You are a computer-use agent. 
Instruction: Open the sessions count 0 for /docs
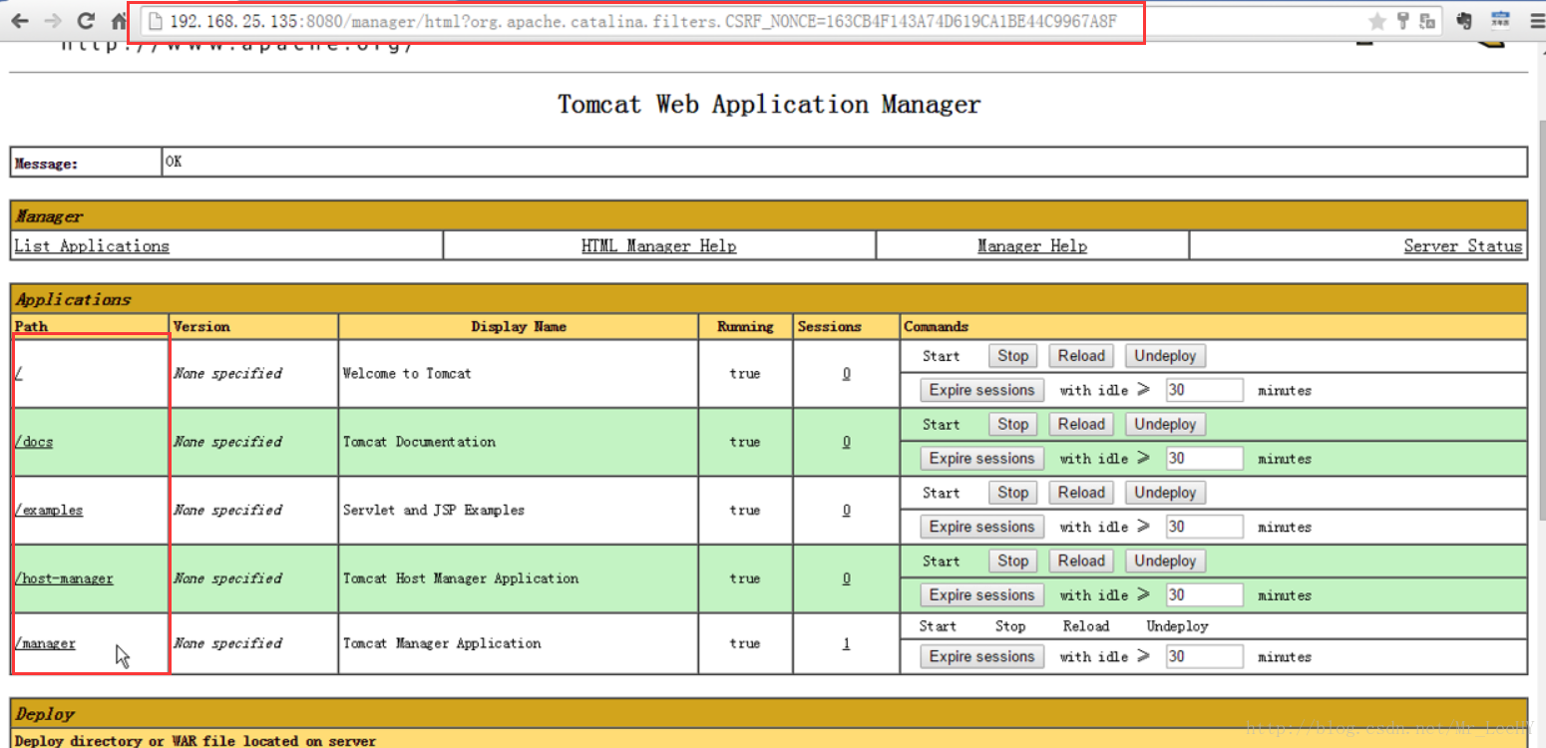(846, 441)
